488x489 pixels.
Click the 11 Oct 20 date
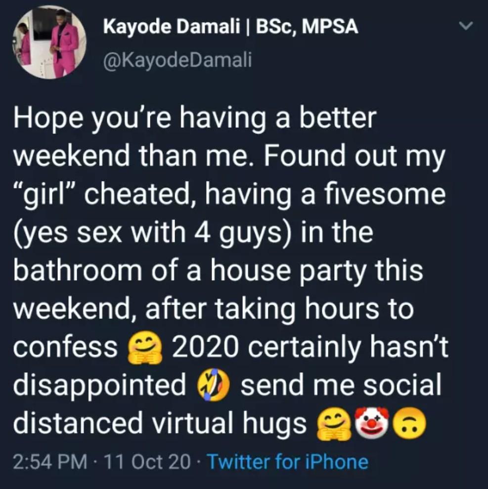pyautogui.click(x=147, y=461)
